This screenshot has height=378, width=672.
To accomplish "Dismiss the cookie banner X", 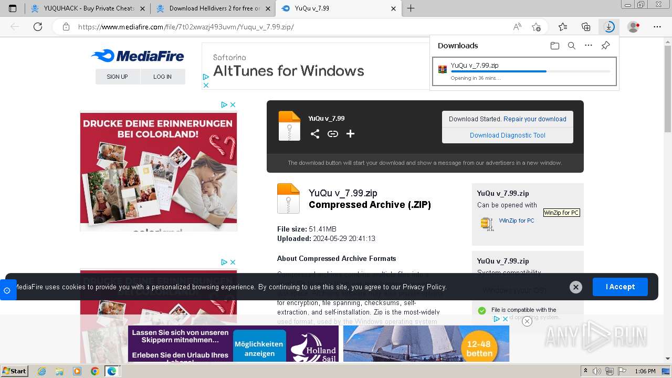I will [x=576, y=287].
